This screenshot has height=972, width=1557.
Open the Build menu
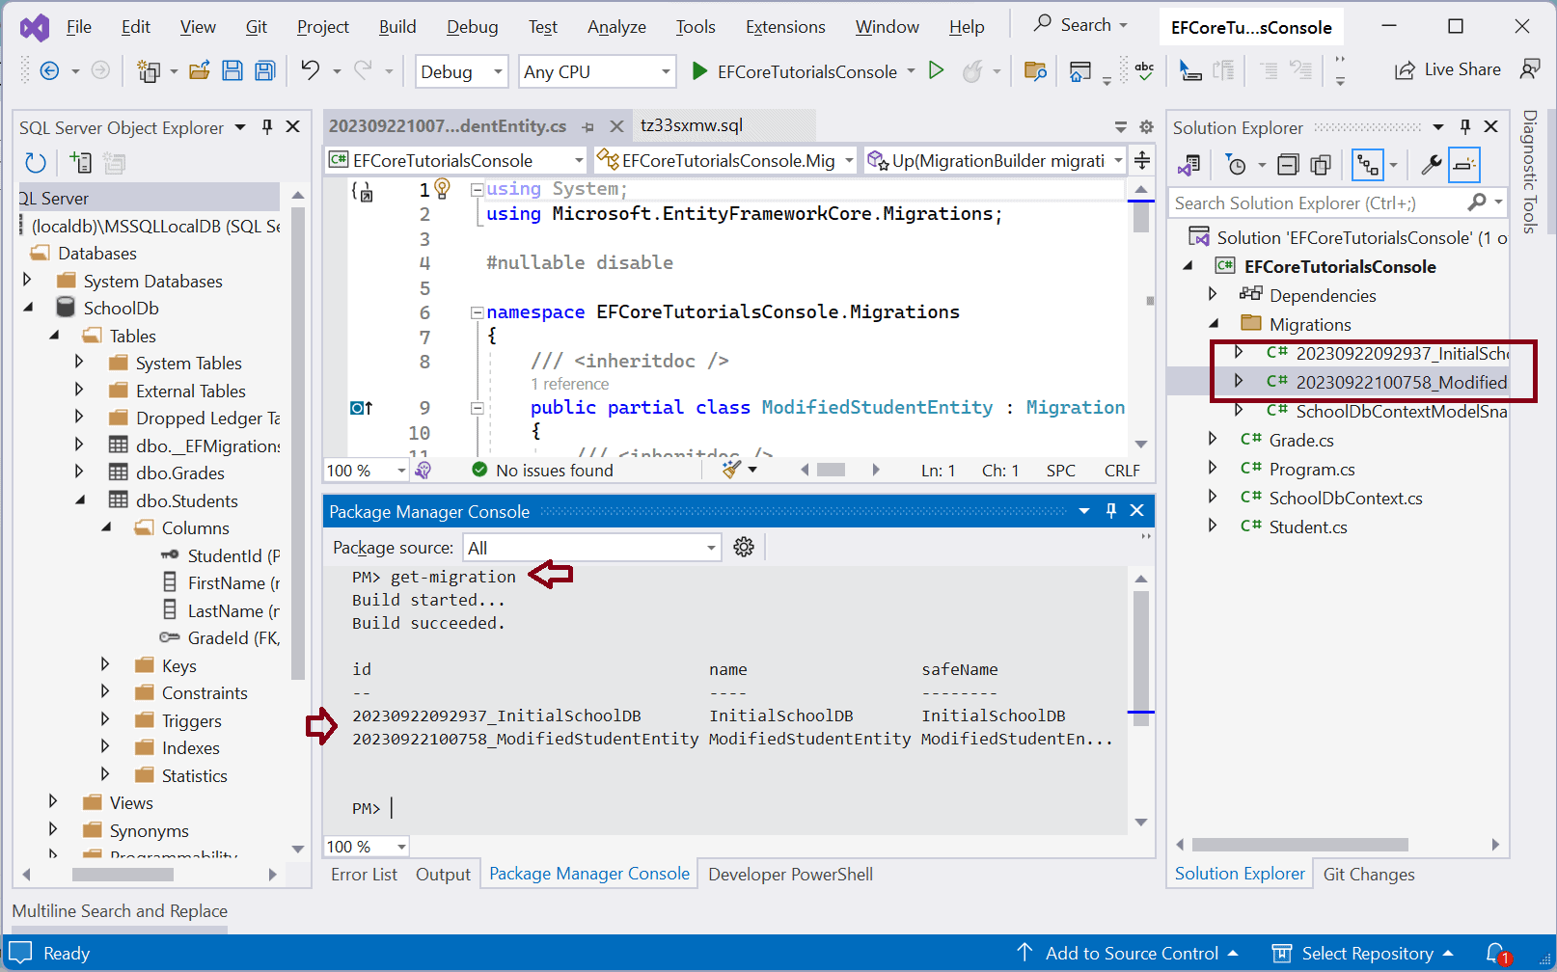[x=396, y=27]
